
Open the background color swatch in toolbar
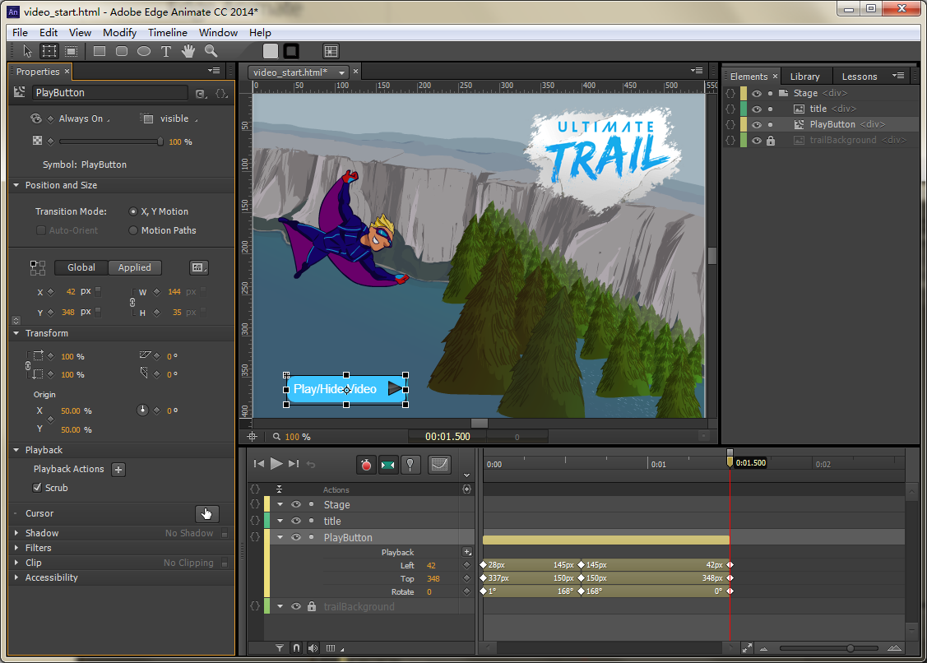tap(270, 52)
